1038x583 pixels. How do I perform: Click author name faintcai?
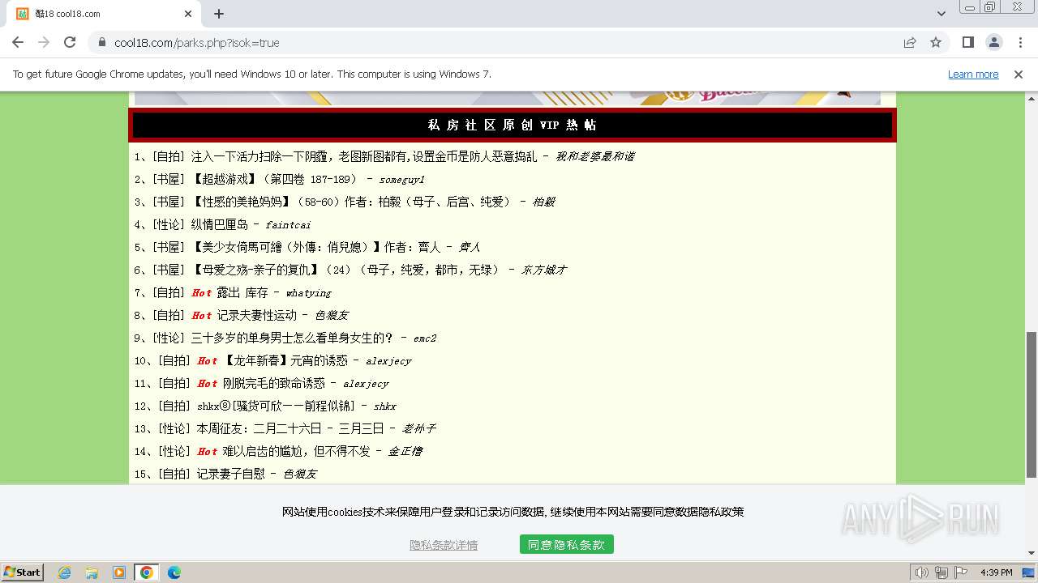pos(288,225)
